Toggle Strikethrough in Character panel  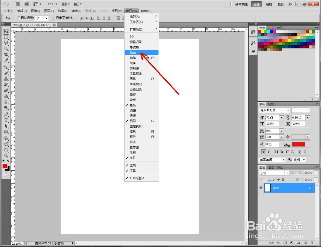pyautogui.click(x=305, y=152)
